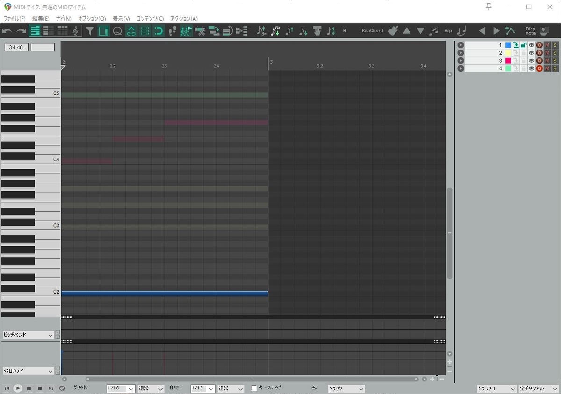
Task: Switch to musical notation treble clef view
Action: click(x=75, y=31)
